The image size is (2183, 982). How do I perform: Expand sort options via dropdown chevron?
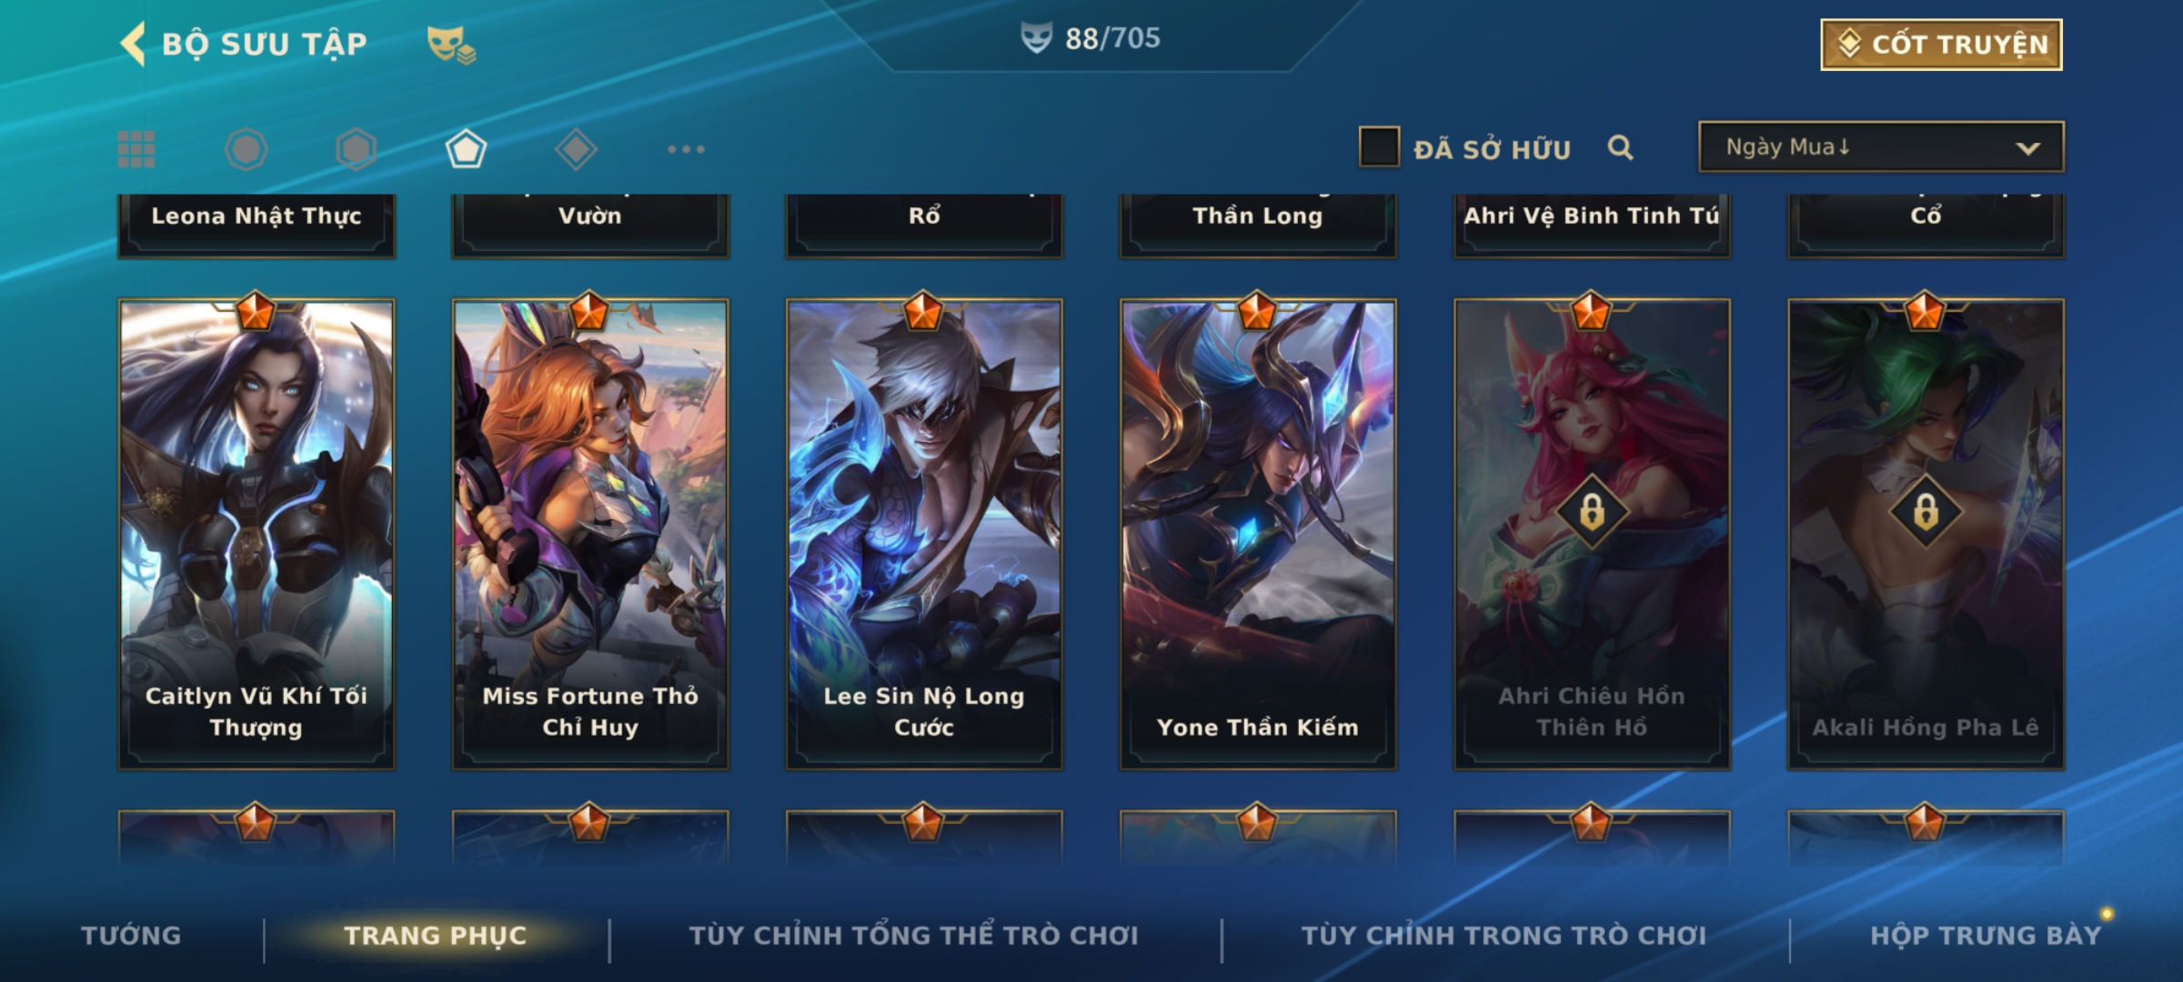coord(2028,148)
